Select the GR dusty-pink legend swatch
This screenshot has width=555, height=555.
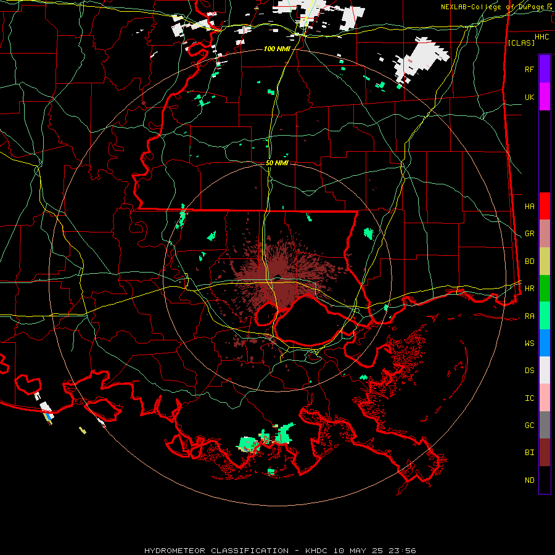(545, 234)
